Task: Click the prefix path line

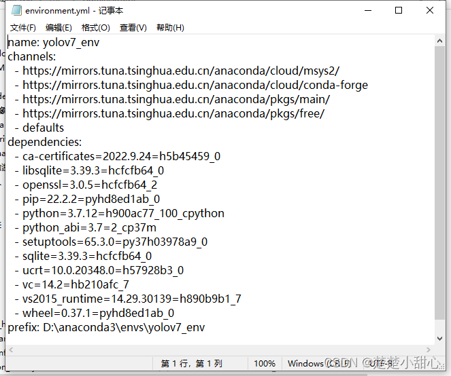Action: [106, 327]
